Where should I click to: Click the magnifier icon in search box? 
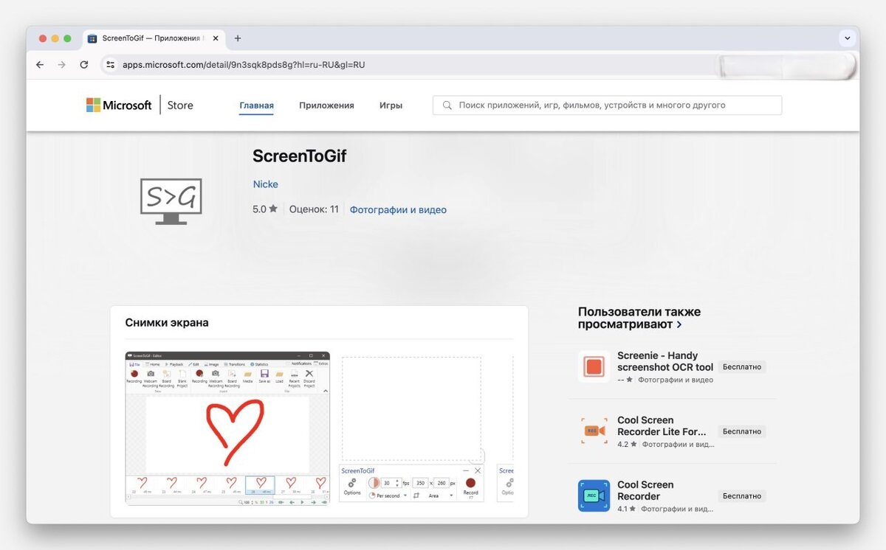click(x=447, y=105)
